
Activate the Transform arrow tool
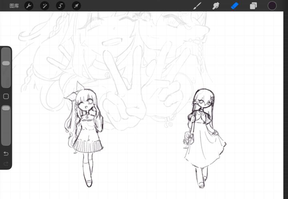[76, 6]
